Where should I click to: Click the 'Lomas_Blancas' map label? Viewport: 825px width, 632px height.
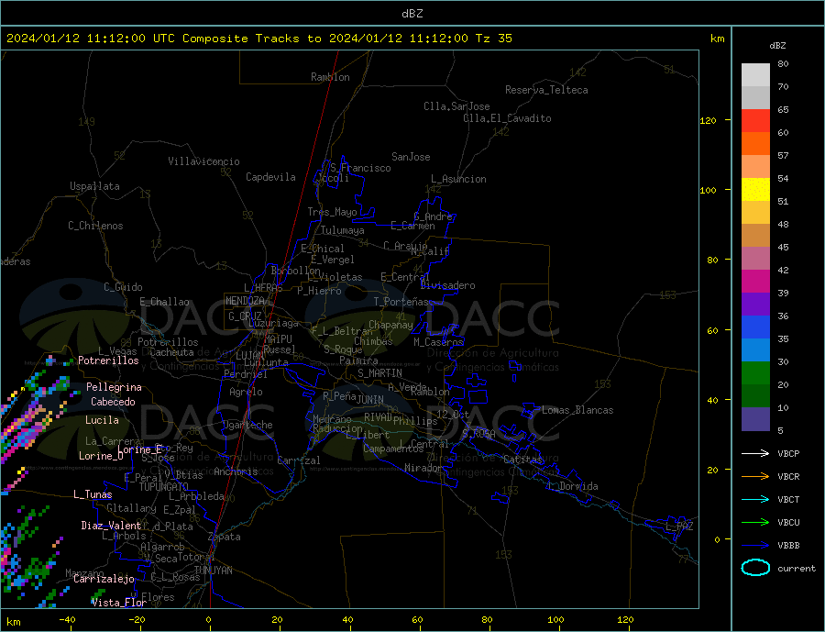[577, 410]
